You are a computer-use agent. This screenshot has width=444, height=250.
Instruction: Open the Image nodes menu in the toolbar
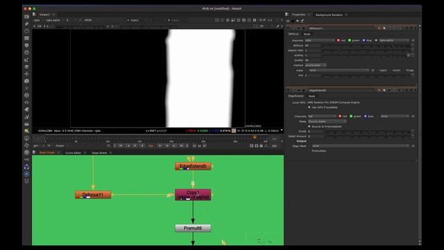click(26, 17)
